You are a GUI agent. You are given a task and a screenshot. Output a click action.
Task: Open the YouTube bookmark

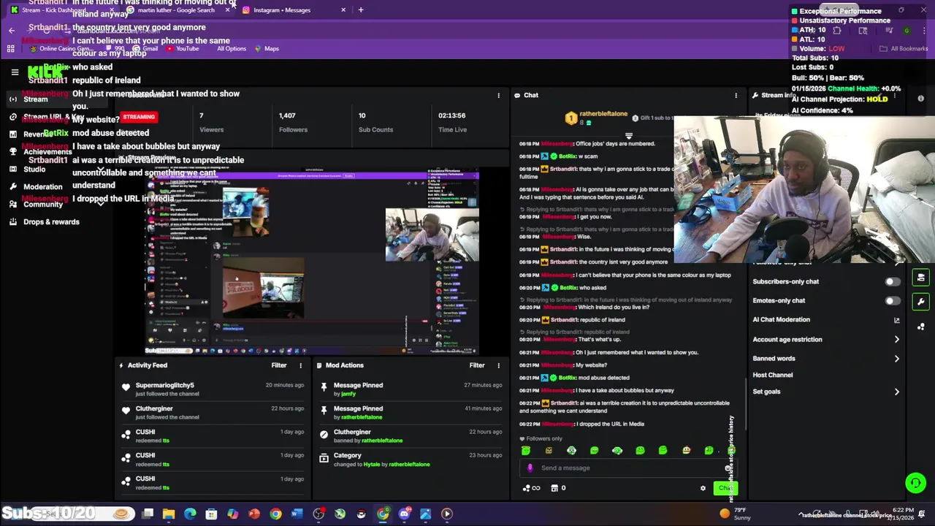(183, 48)
